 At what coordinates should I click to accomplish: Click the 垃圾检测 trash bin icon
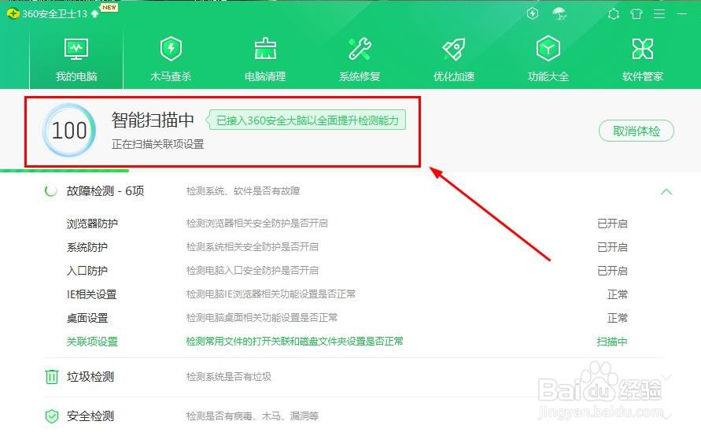(x=52, y=377)
